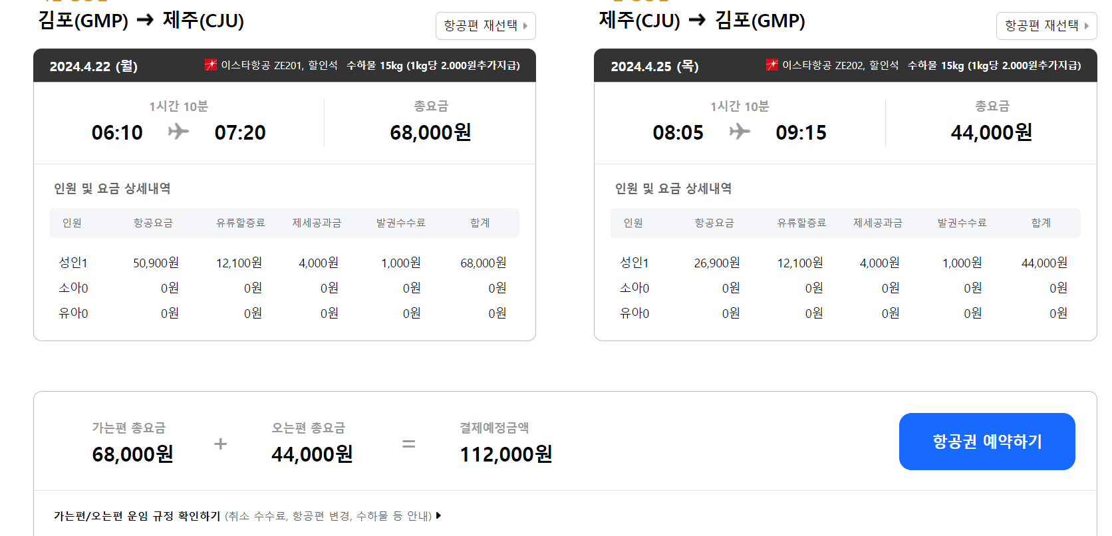Click 가는편 총요금 amount 68,000원

click(x=132, y=454)
